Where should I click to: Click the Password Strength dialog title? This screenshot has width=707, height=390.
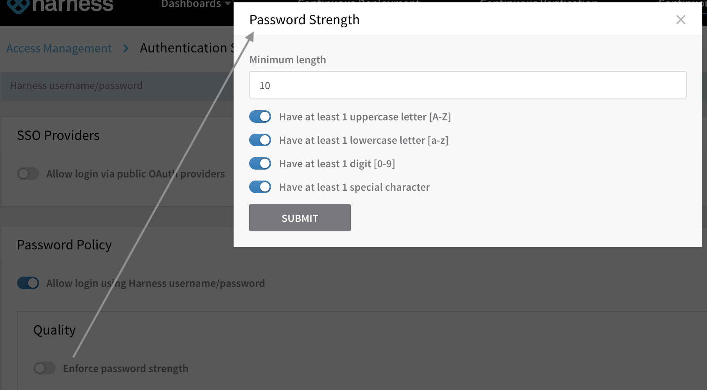(x=304, y=20)
